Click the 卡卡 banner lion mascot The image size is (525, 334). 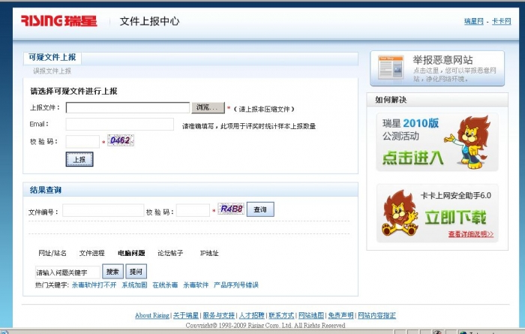(400, 212)
